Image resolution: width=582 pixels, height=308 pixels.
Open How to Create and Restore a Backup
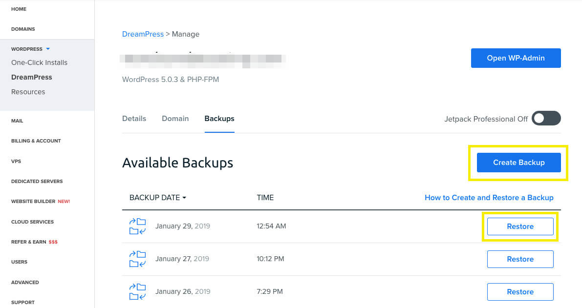tap(489, 198)
